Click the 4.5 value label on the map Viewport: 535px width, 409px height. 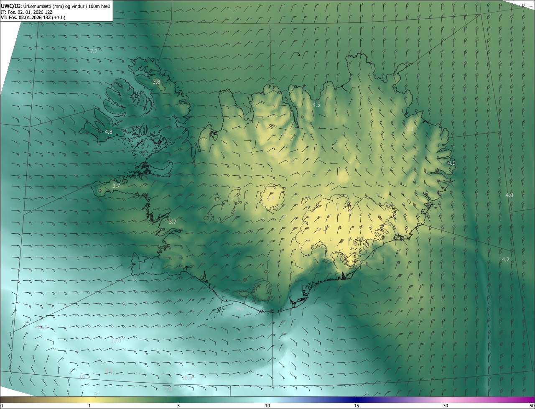[x=316, y=105]
